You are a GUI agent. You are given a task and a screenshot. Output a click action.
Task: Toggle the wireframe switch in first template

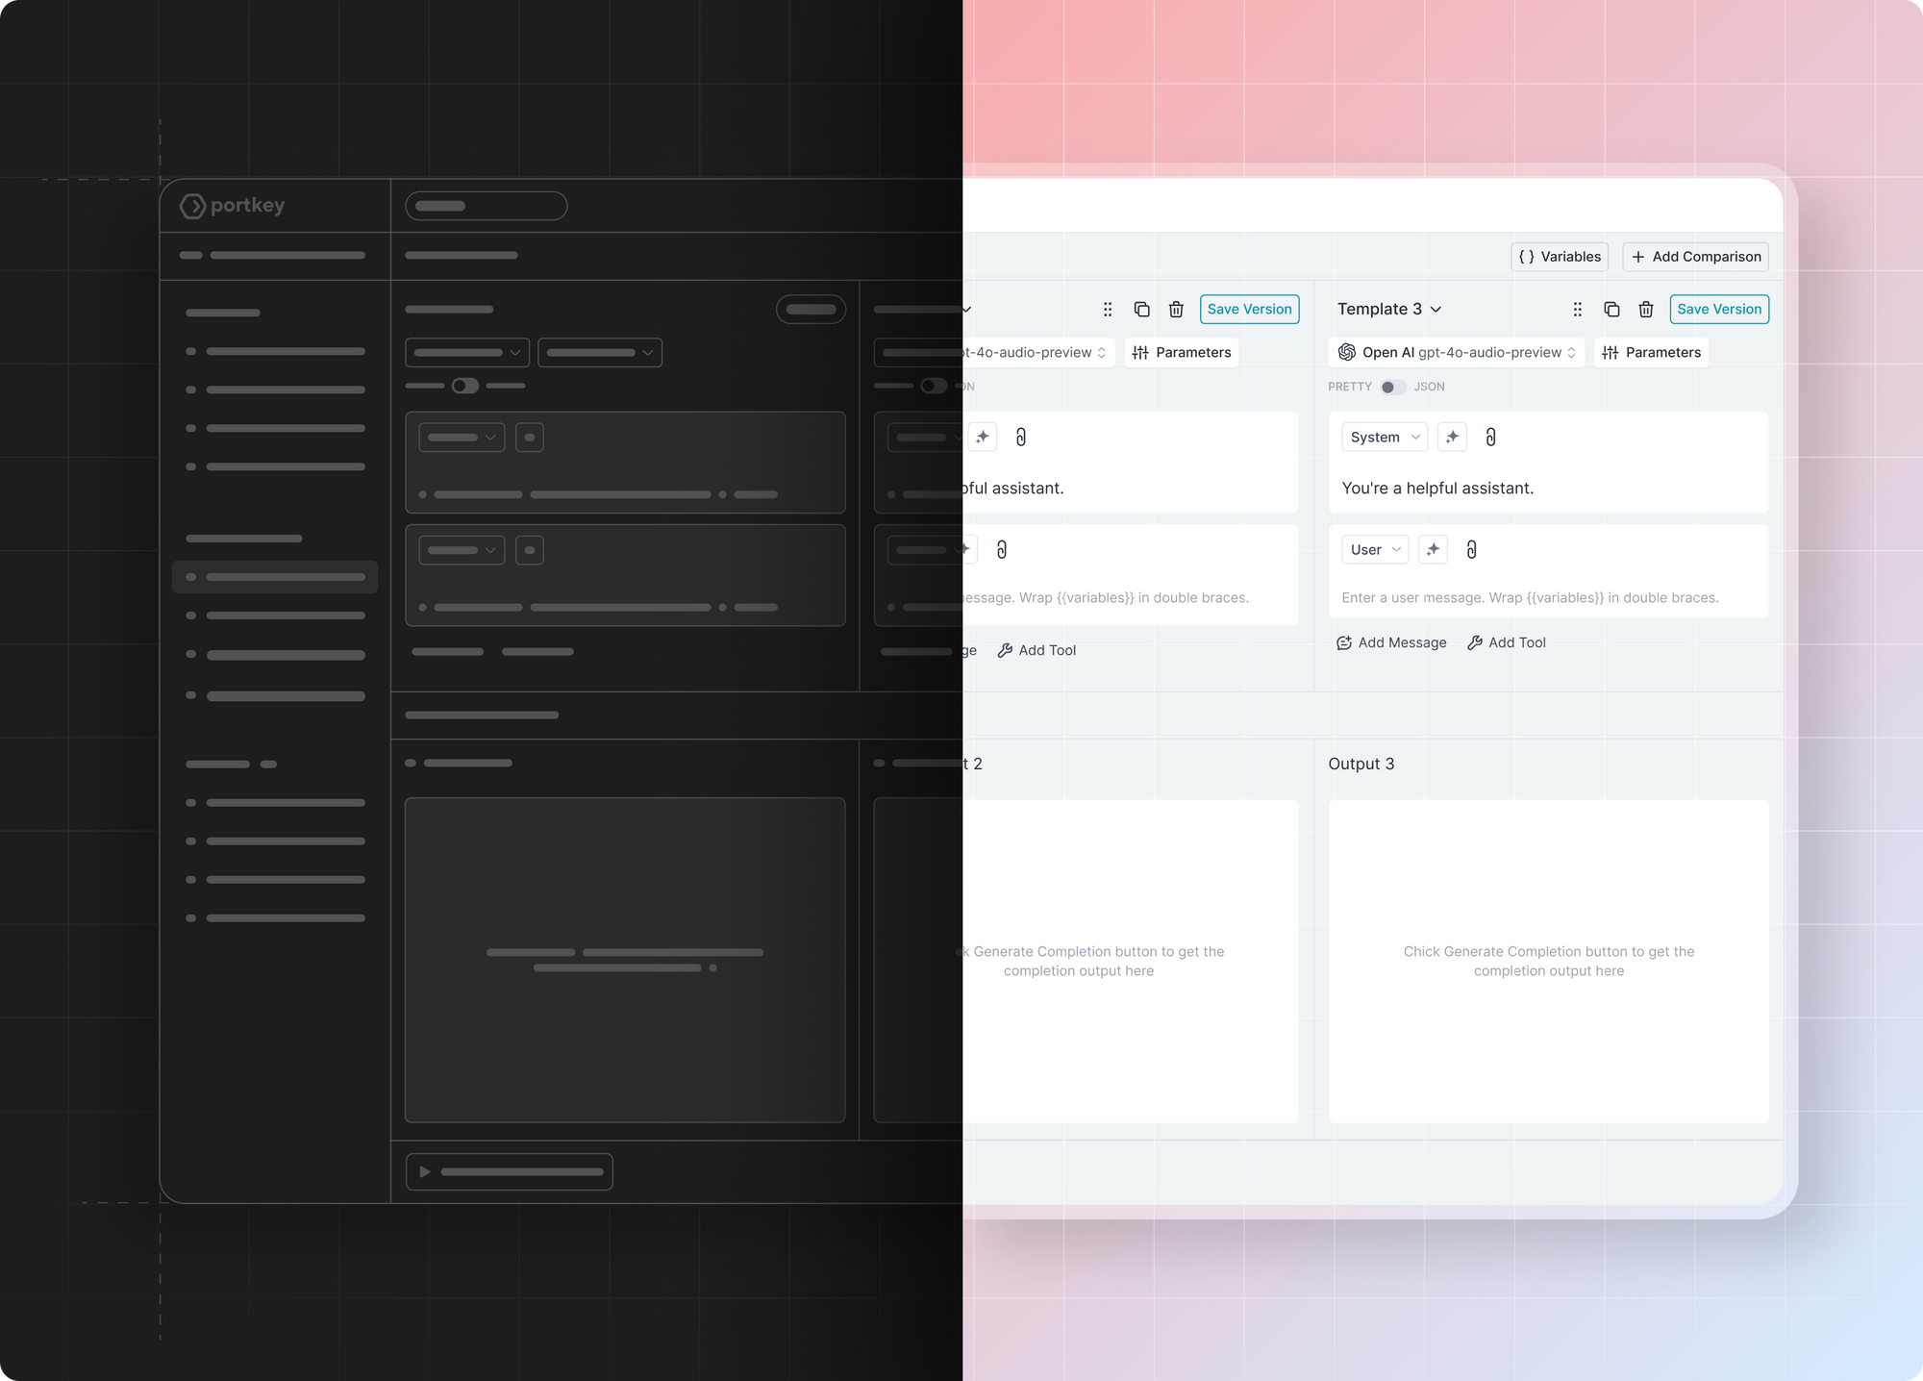[x=465, y=386]
